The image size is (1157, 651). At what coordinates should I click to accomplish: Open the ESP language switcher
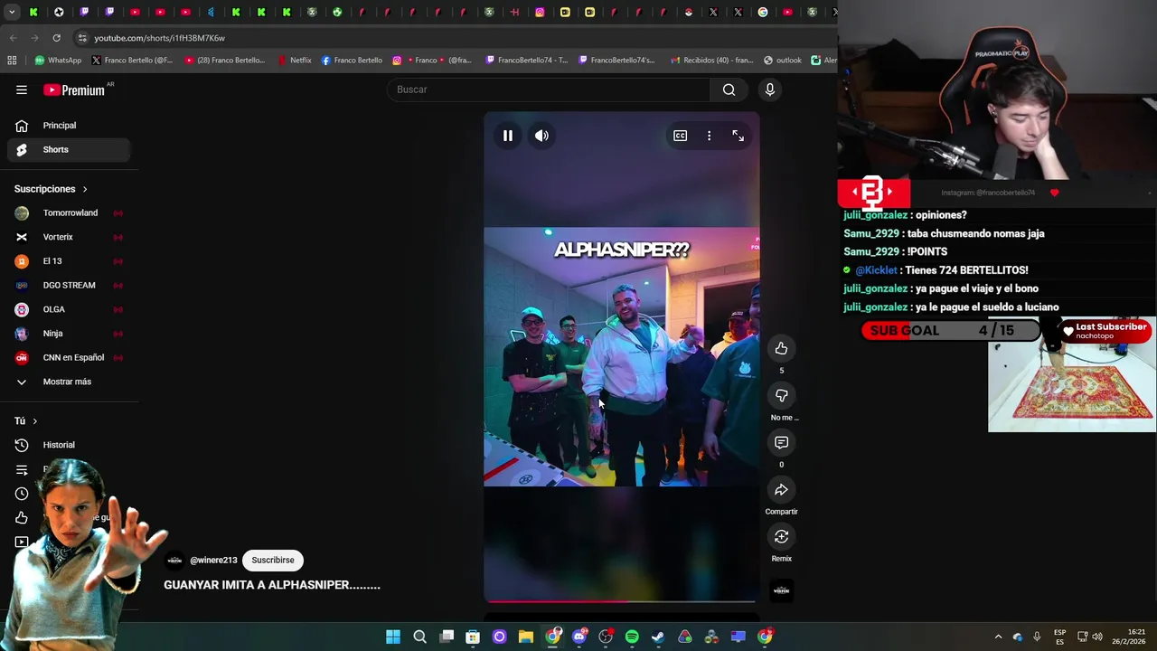tap(1059, 637)
